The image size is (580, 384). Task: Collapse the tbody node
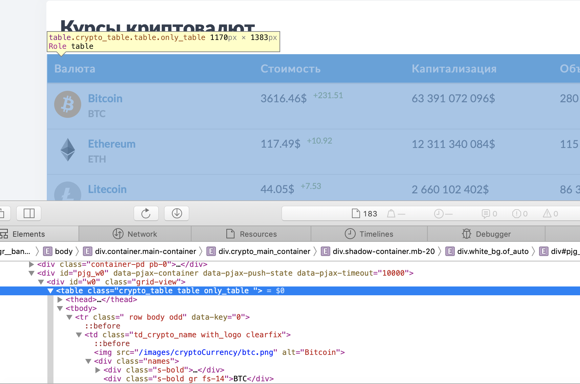coord(60,308)
